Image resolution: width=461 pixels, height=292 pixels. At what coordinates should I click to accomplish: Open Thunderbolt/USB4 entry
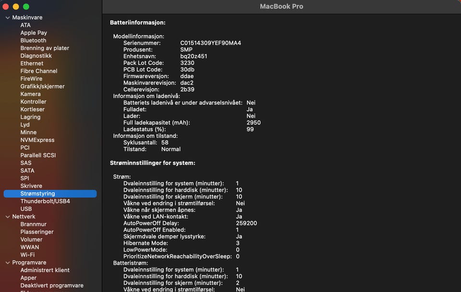click(45, 201)
